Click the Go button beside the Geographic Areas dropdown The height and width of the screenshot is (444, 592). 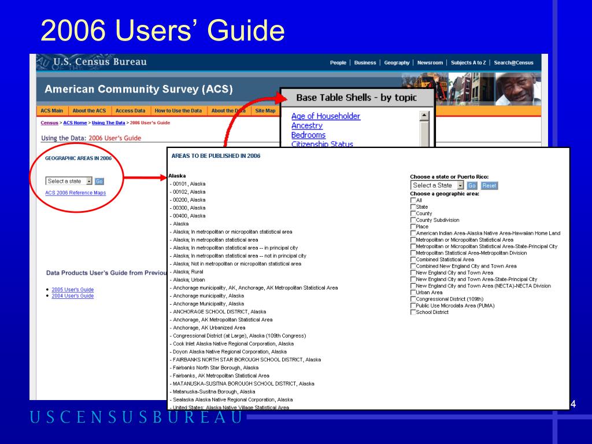click(x=99, y=182)
